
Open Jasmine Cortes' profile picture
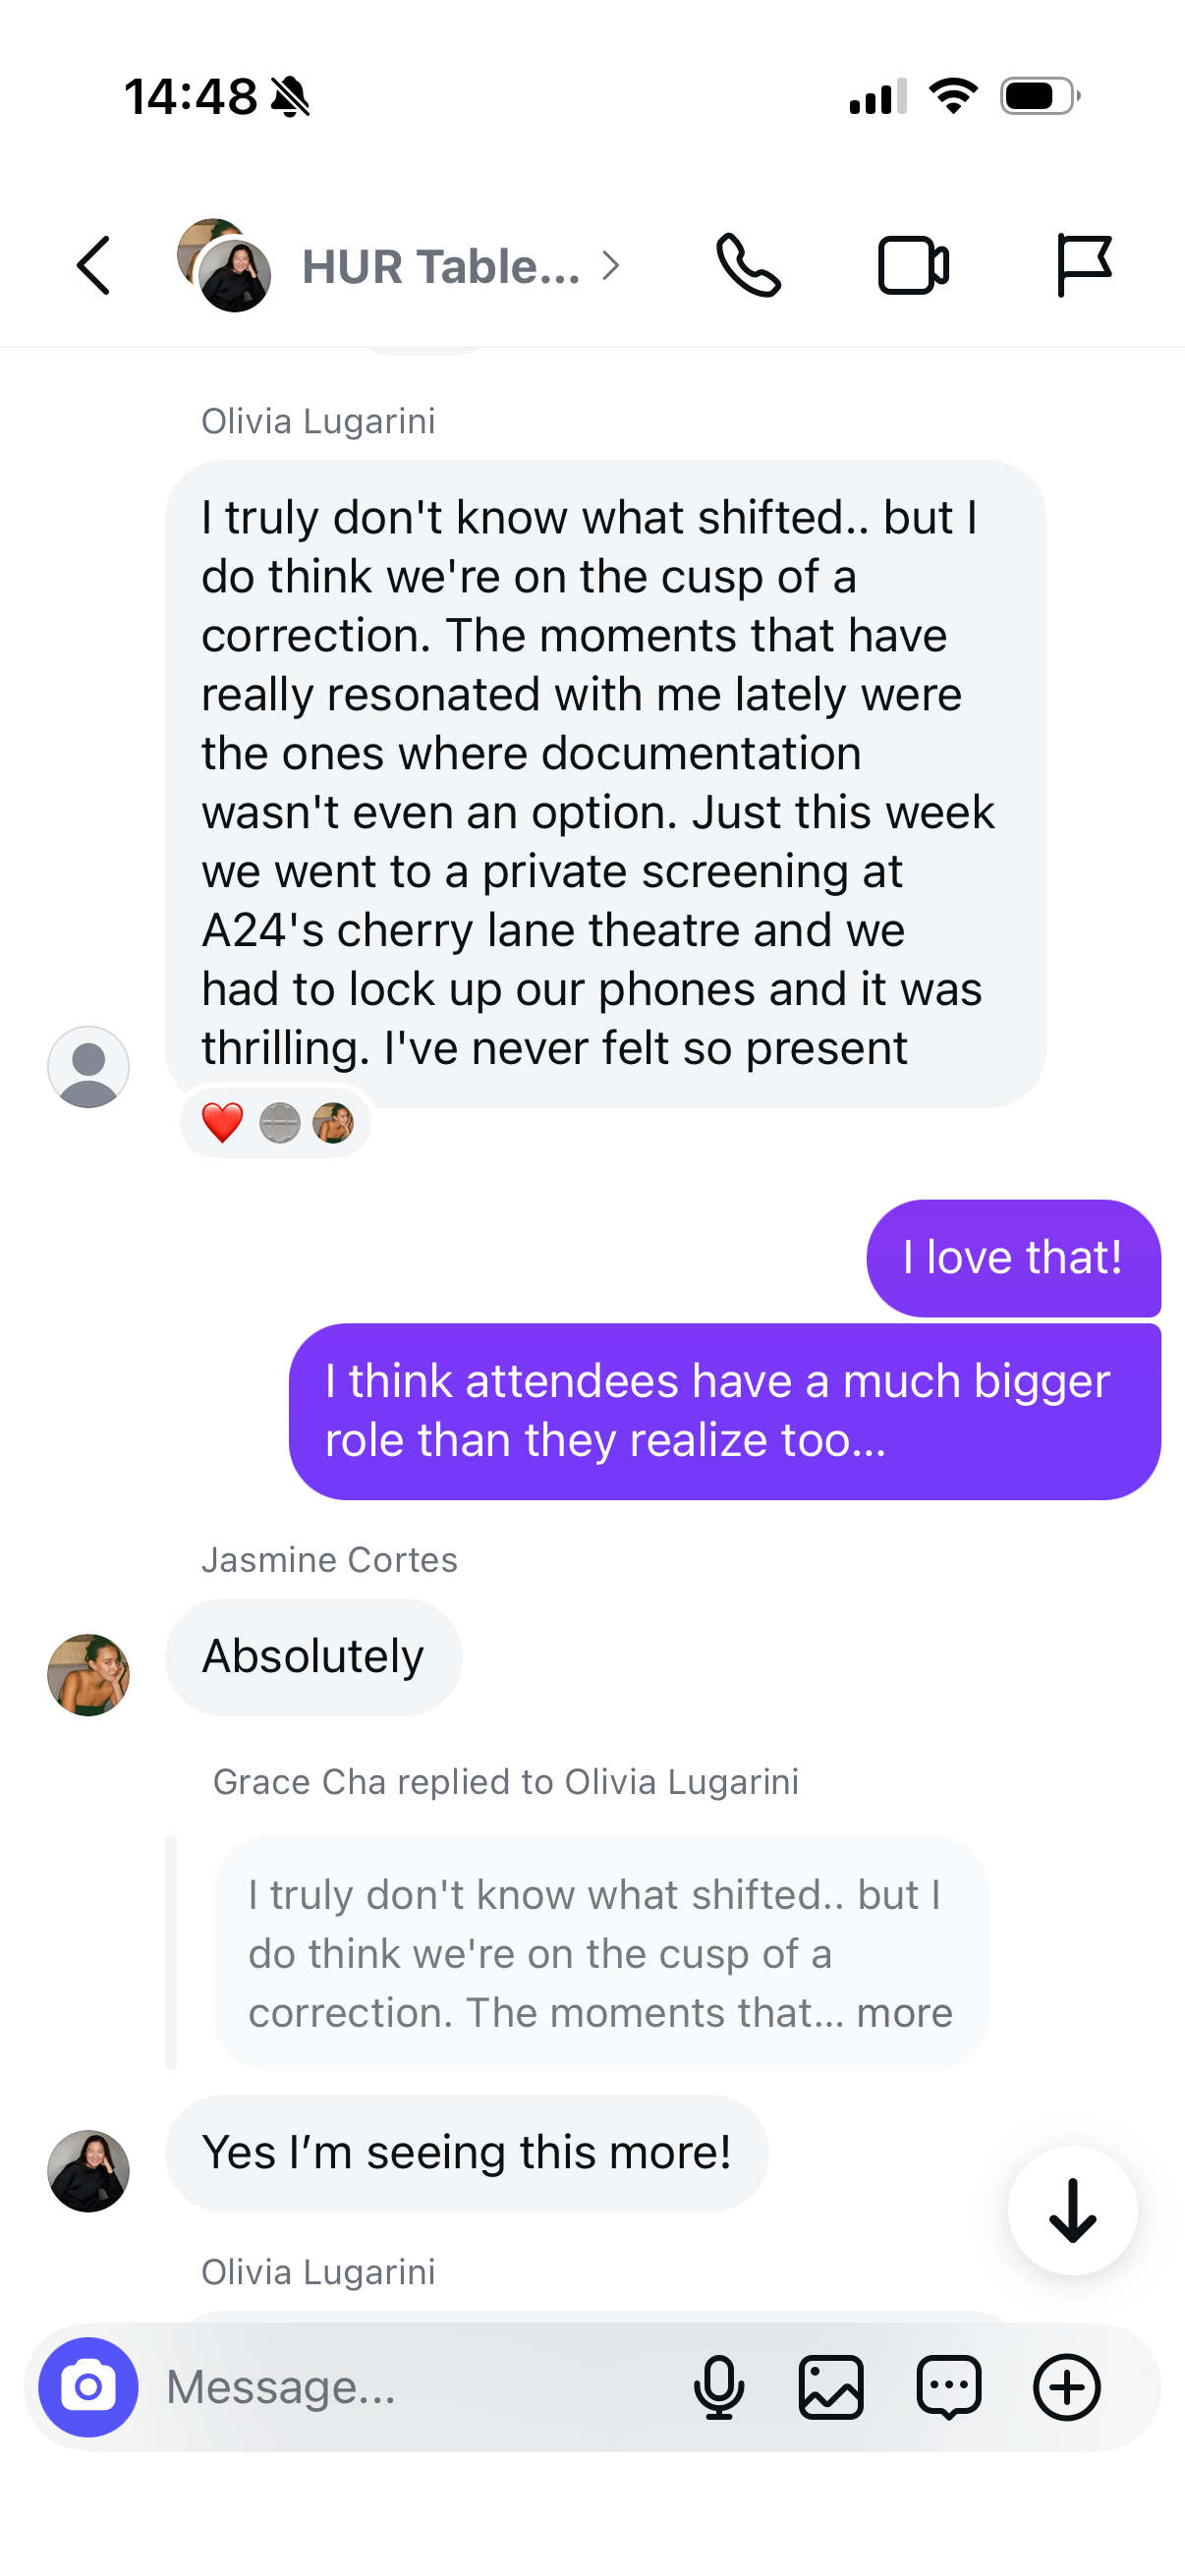(x=88, y=1675)
